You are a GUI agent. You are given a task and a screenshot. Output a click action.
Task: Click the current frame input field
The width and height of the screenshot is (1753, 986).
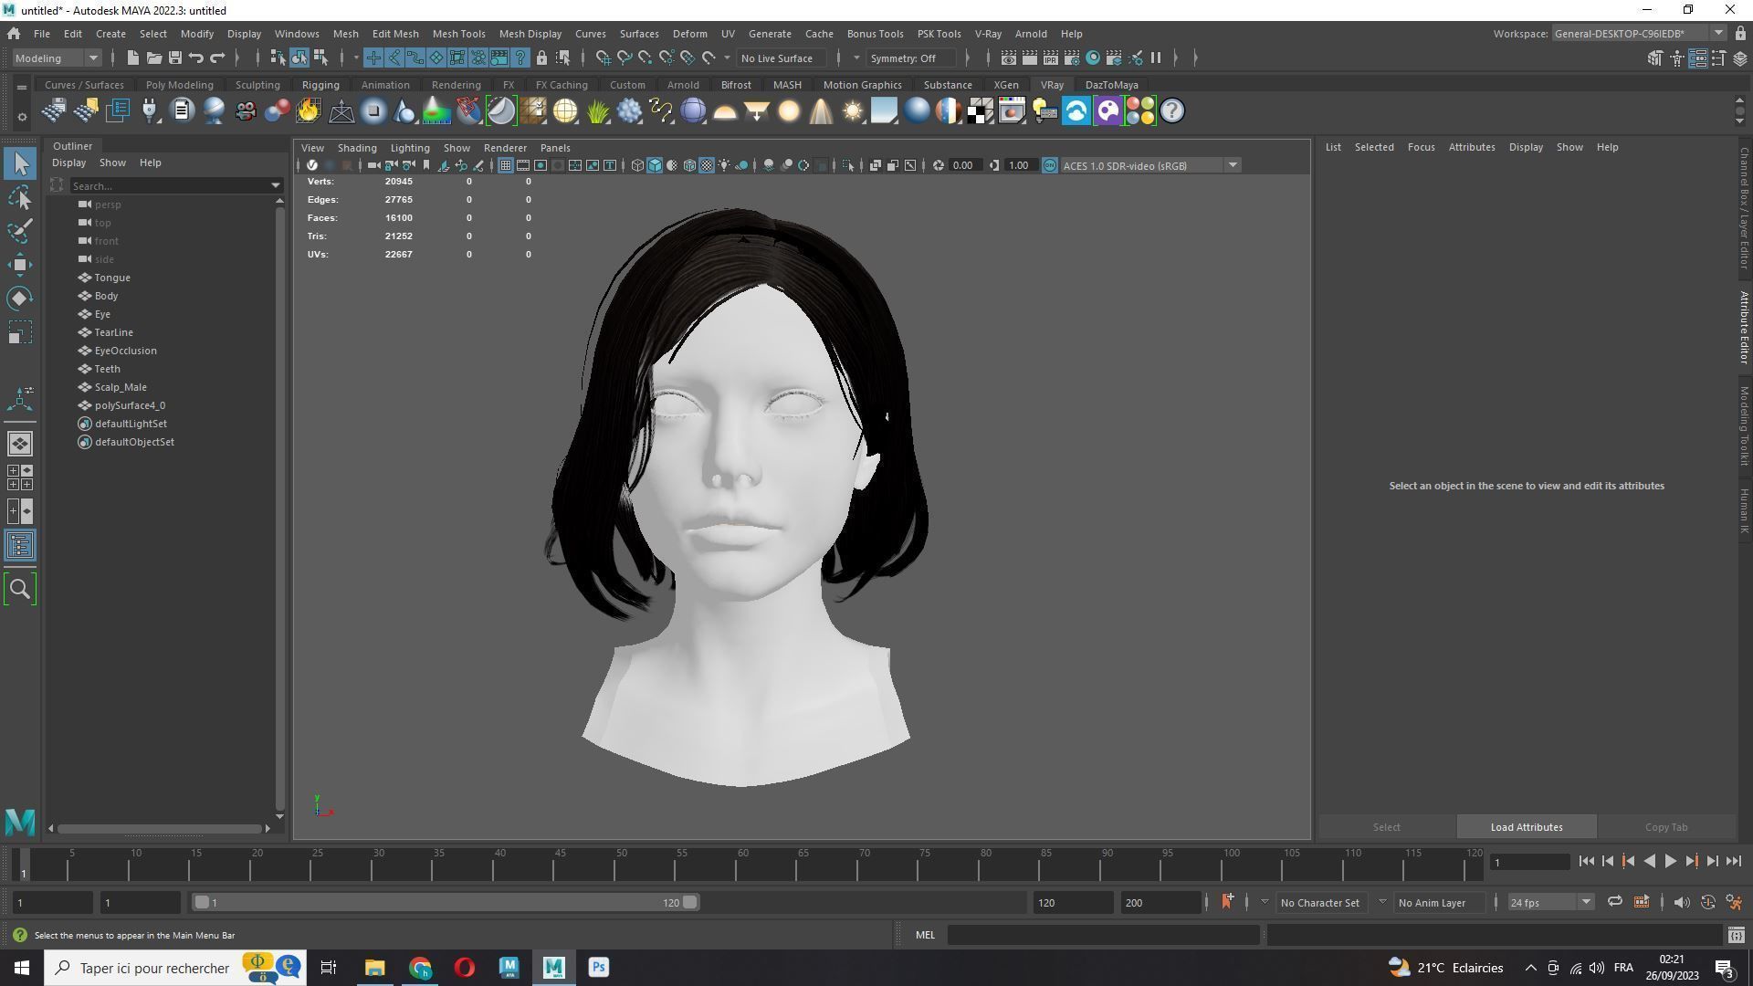(x=1529, y=862)
